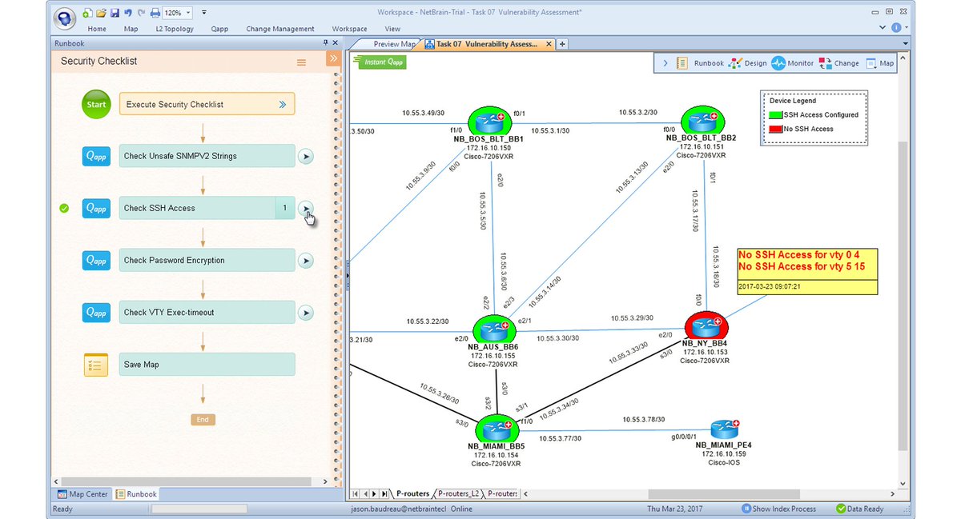Click Show Index Process in status bar
The width and height of the screenshot is (961, 519).
[778, 509]
